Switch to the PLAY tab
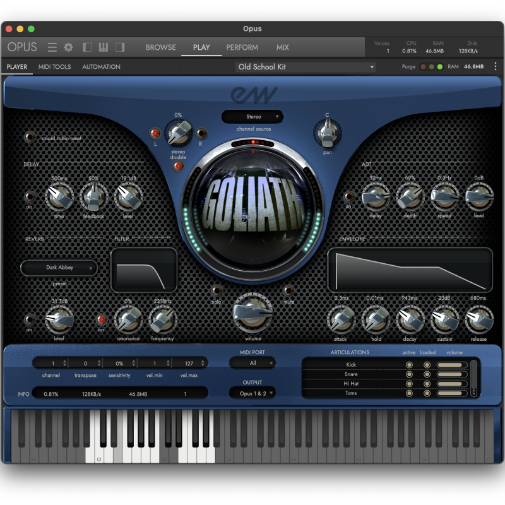Screen dimensions: 505x505 (x=201, y=47)
